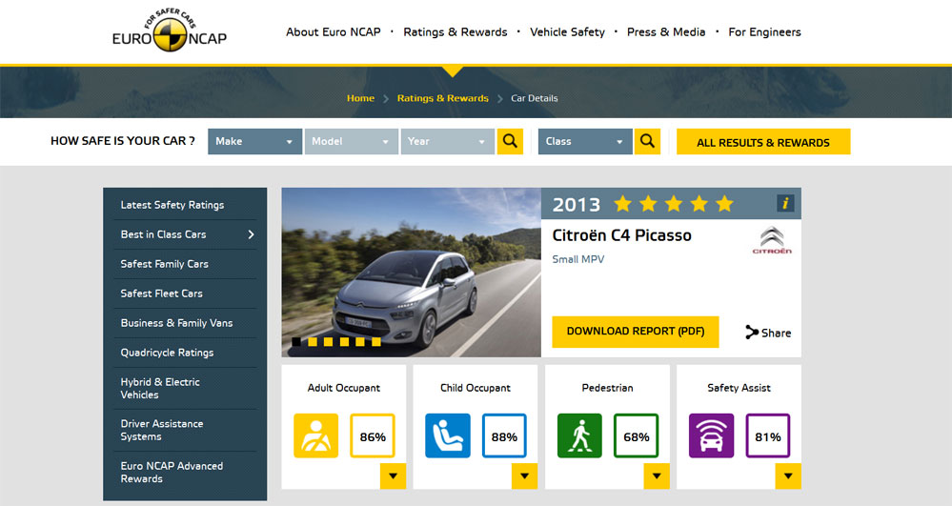
Task: Click Home breadcrumb link
Action: point(360,98)
